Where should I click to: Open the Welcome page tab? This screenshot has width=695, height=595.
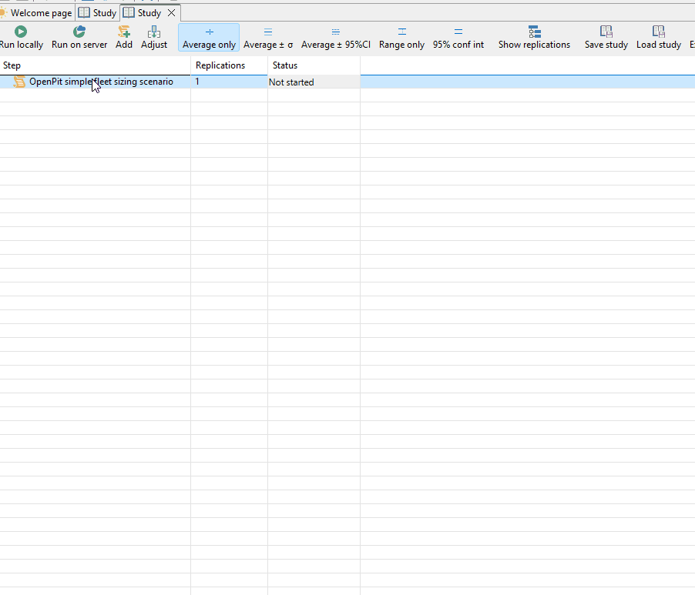[x=37, y=13]
